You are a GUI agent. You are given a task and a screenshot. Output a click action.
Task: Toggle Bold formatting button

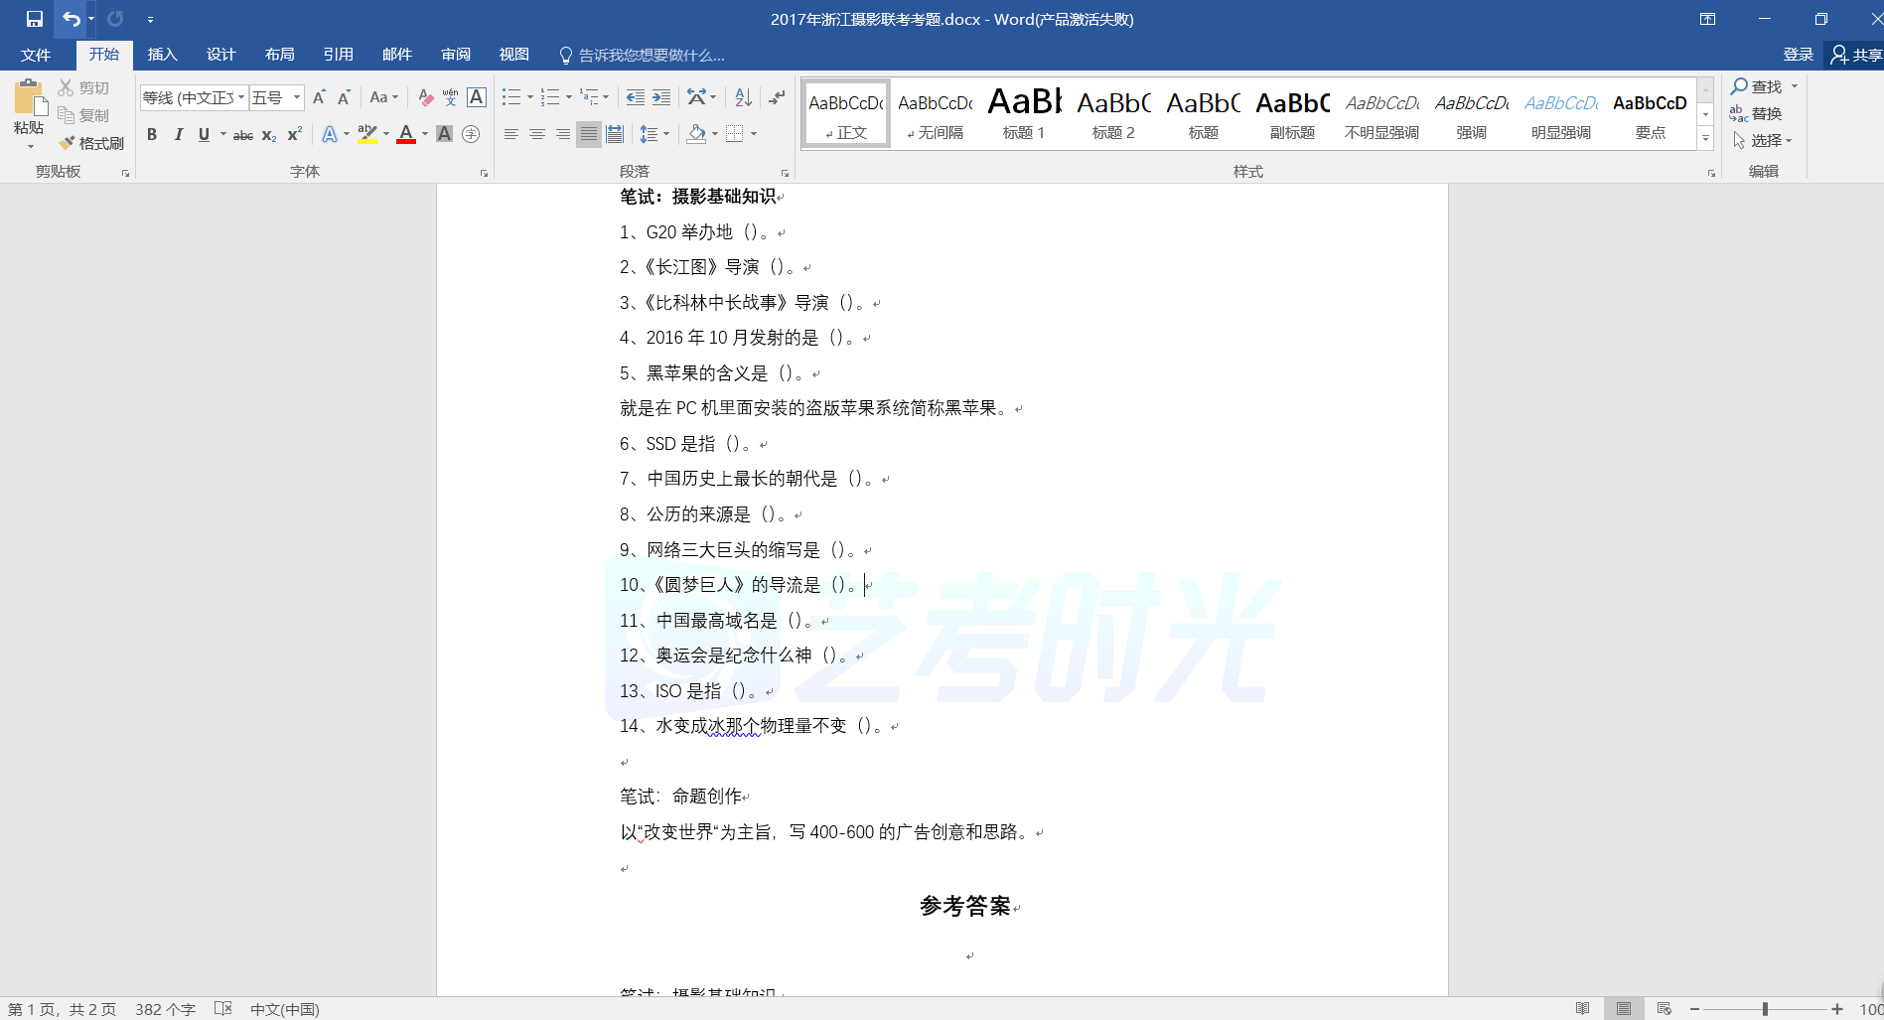point(152,135)
